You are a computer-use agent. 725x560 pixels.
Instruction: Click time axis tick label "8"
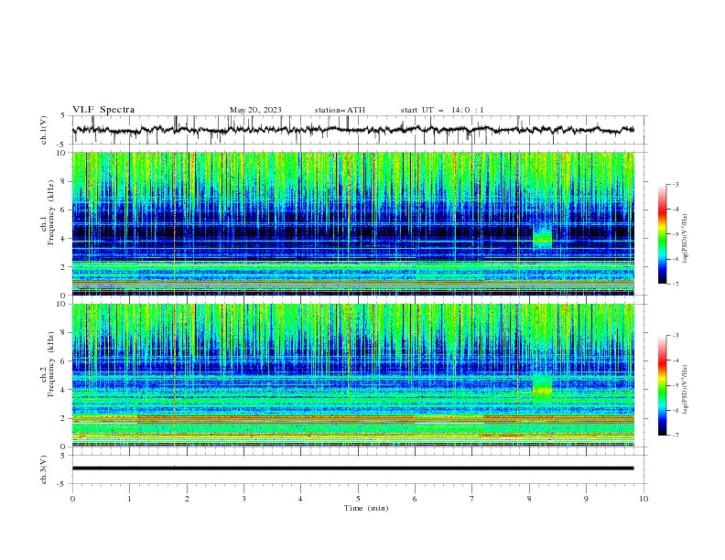coord(529,499)
